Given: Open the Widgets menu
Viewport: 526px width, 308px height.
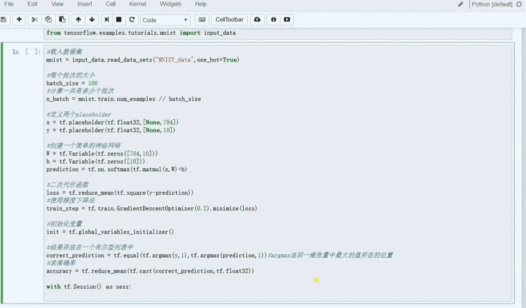Looking at the screenshot, I should pos(171,4).
